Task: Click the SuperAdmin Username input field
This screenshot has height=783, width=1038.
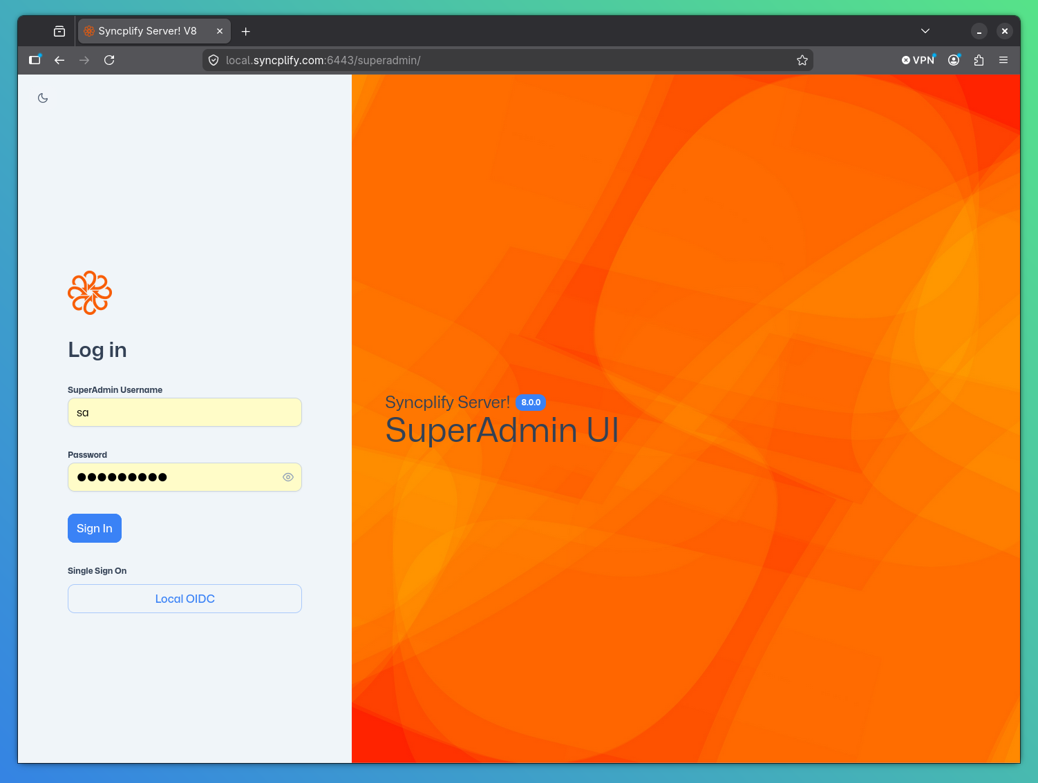Action: [185, 412]
